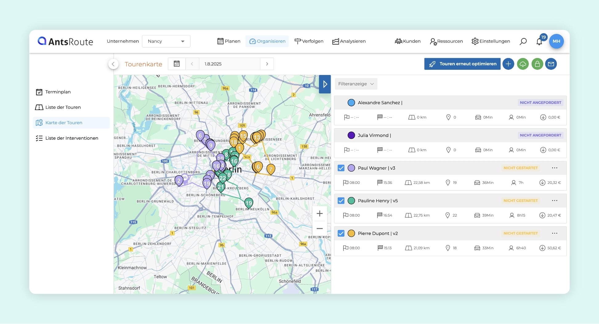Open the search magnifier icon
Viewport: 599px width, 324px height.
(523, 41)
